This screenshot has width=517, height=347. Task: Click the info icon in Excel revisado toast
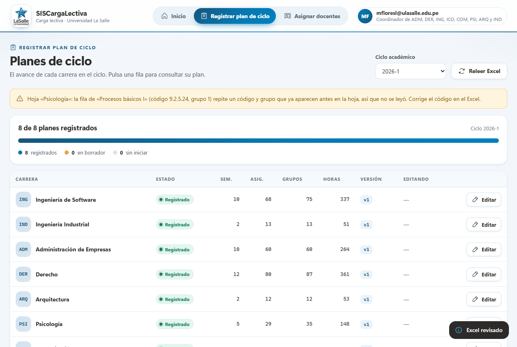pyautogui.click(x=459, y=330)
